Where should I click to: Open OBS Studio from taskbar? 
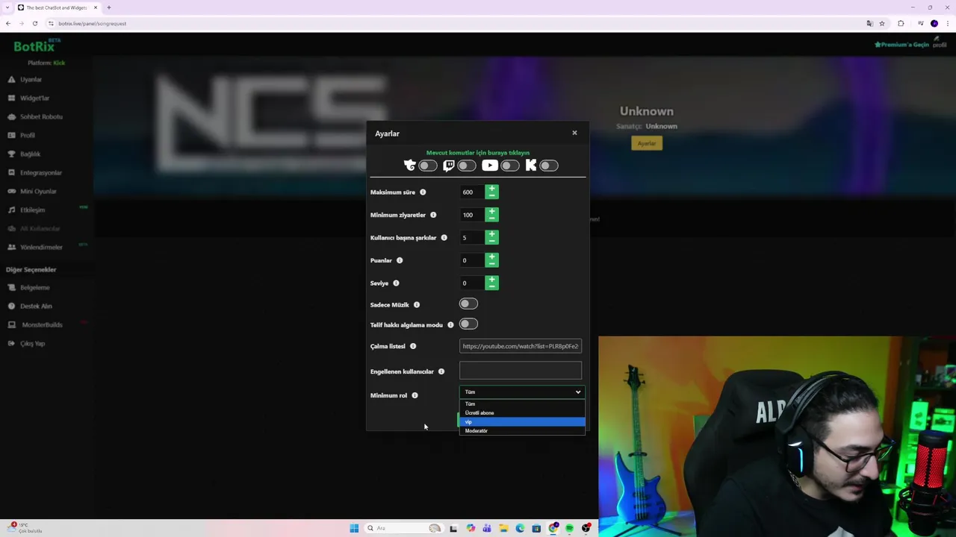(586, 528)
